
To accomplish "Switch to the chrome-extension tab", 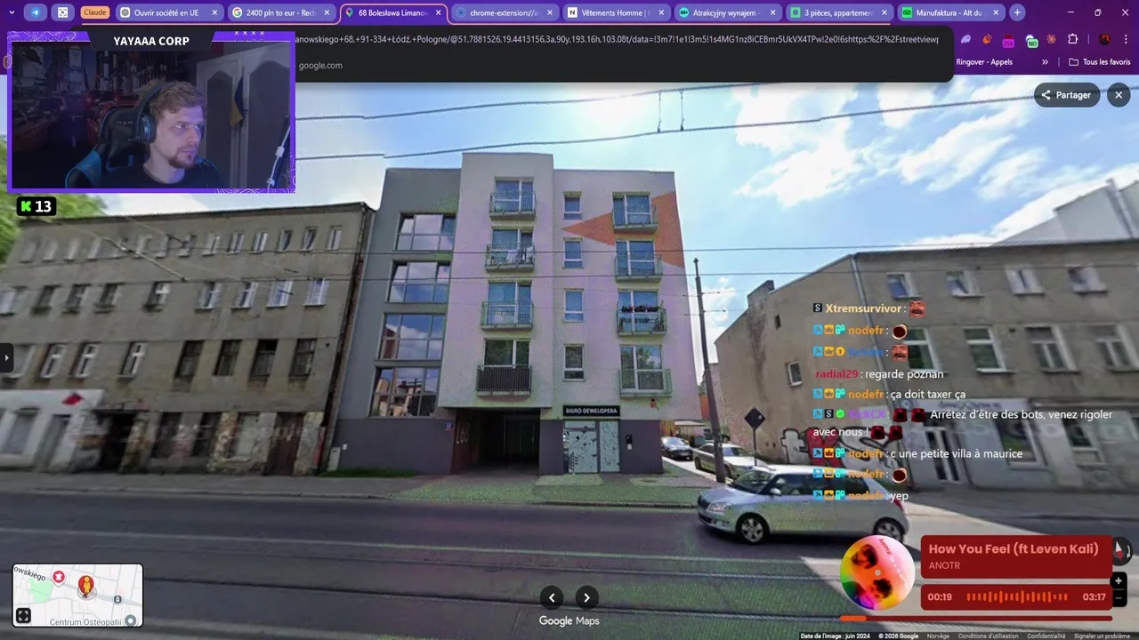I will coord(505,12).
